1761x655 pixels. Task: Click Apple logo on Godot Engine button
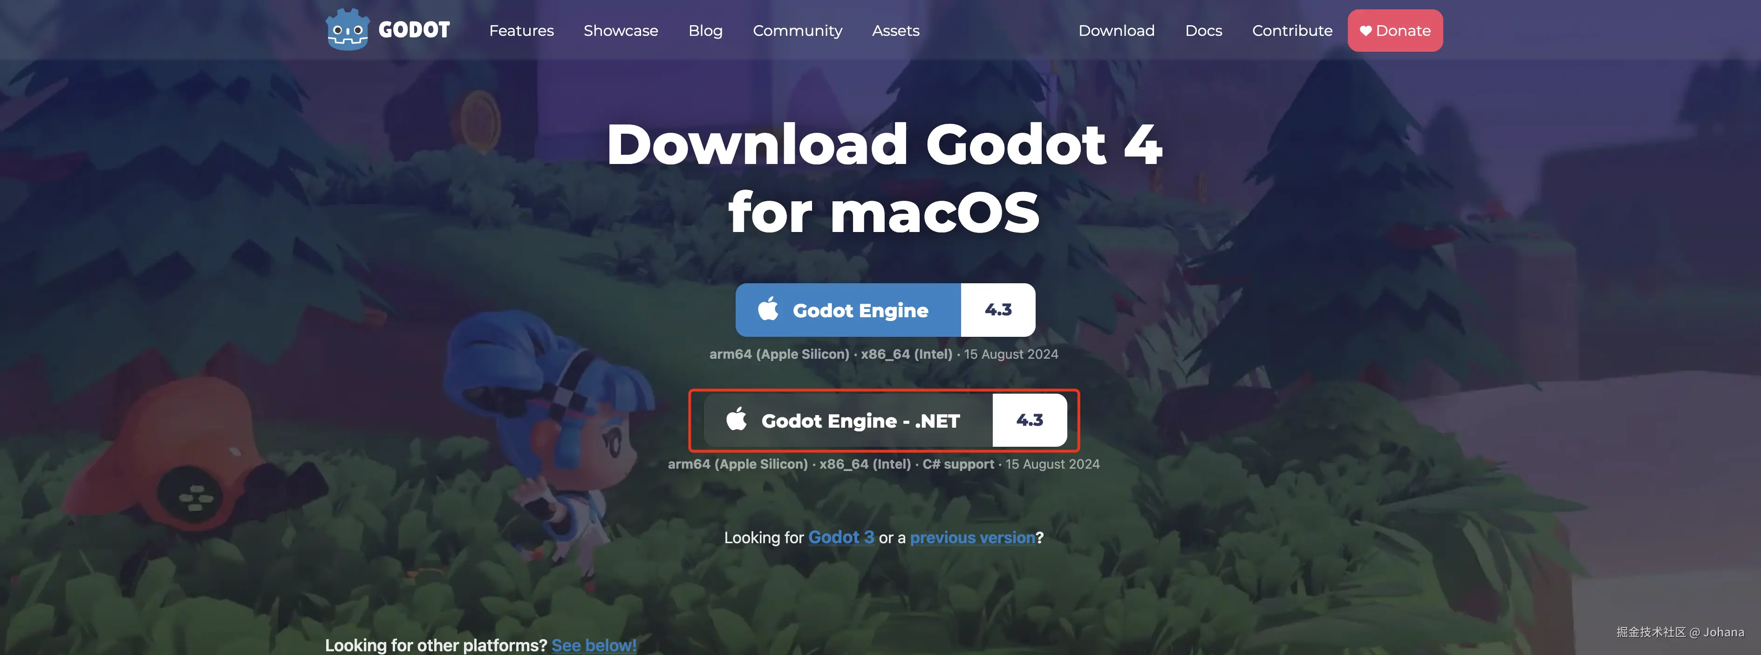[x=768, y=309]
